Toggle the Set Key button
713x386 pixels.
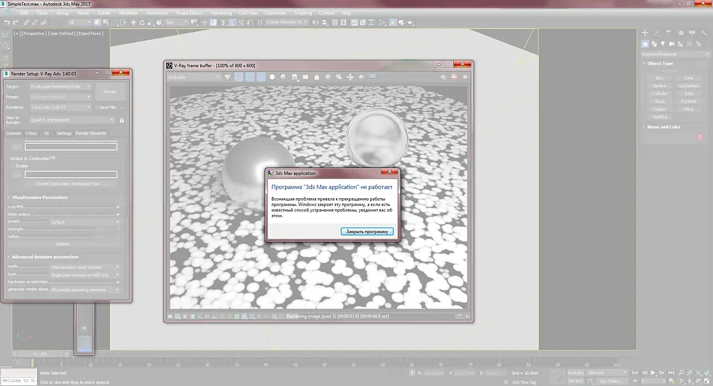[x=575, y=381]
